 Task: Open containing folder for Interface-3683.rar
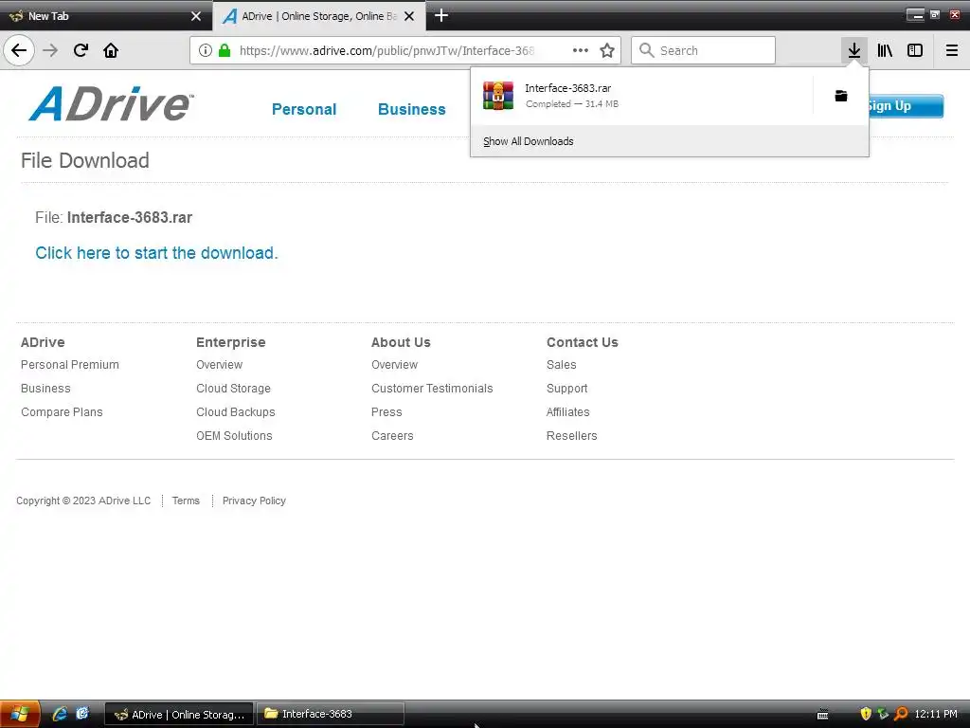pyautogui.click(x=841, y=96)
